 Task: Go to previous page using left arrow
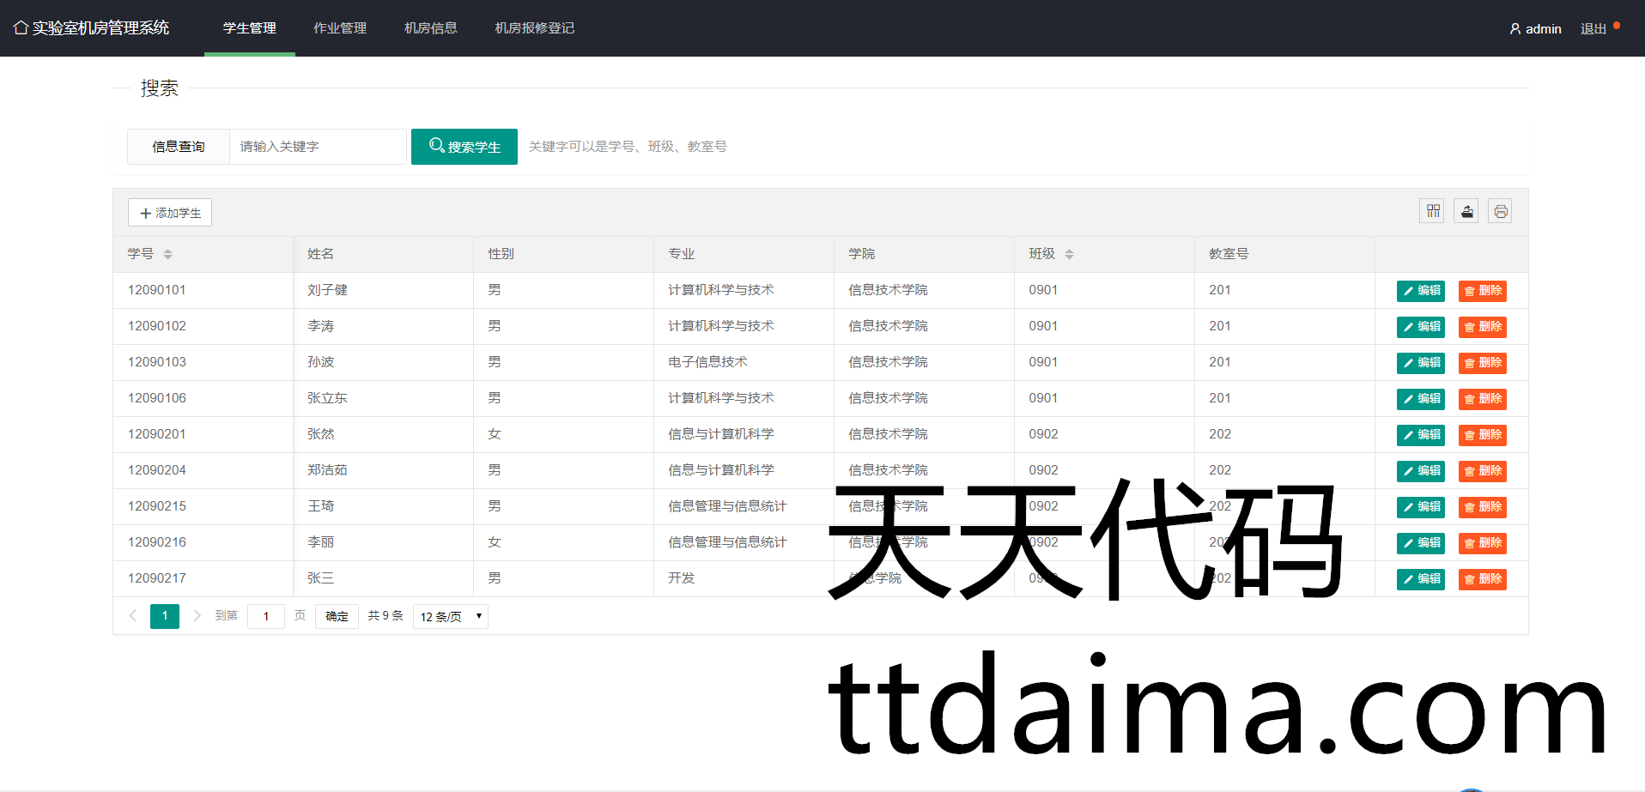click(x=133, y=616)
